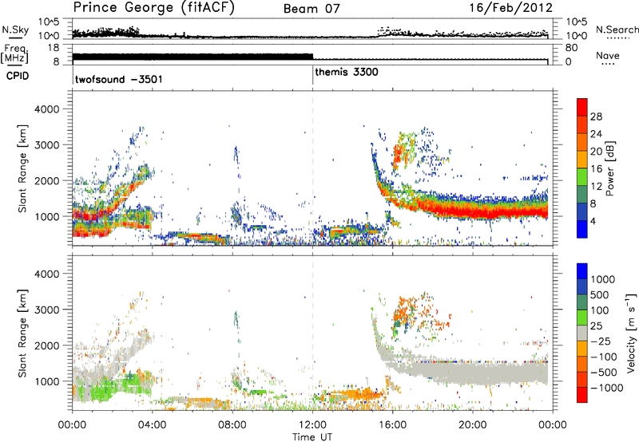The height and width of the screenshot is (442, 639).
Task: Click the 'N.Search' legend label
Action: 617,30
